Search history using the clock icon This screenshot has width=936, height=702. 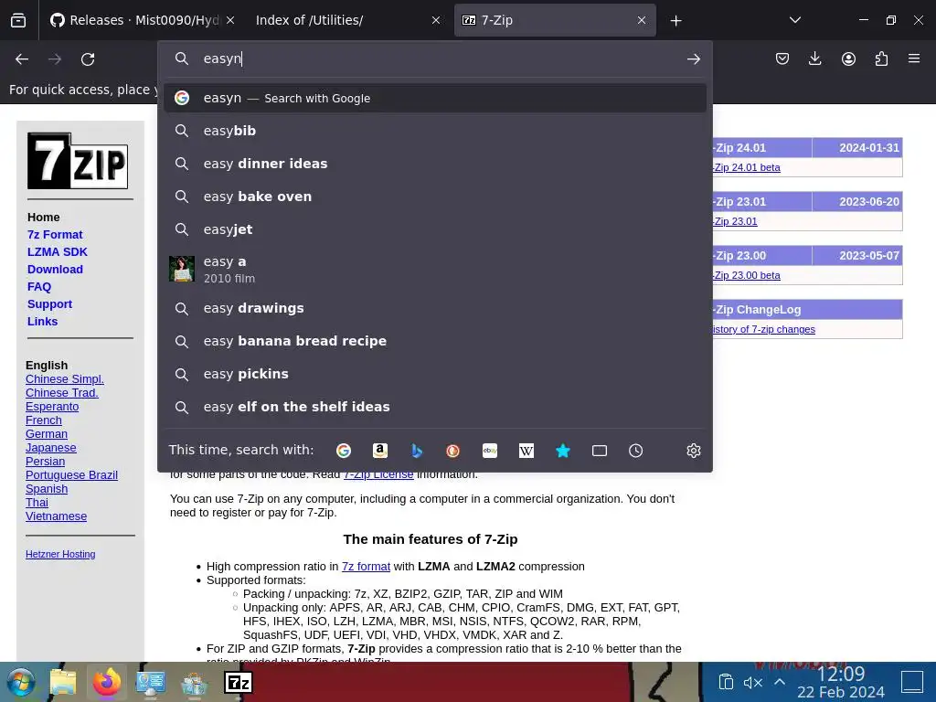(x=636, y=451)
